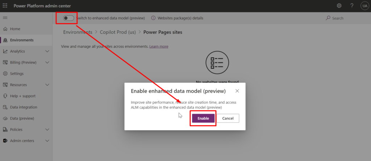Click the Policies sidebar icon

click(x=5, y=129)
